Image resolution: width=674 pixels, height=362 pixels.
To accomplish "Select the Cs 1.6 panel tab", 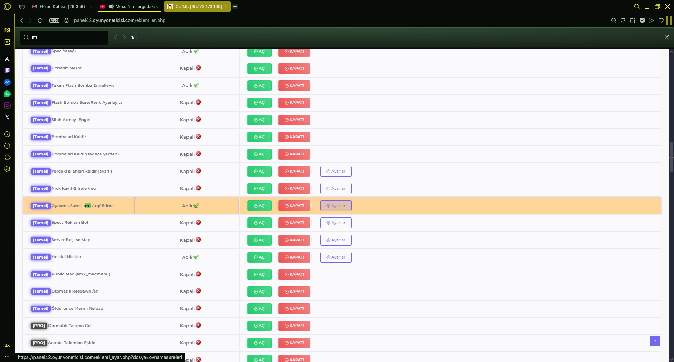I will (197, 6).
